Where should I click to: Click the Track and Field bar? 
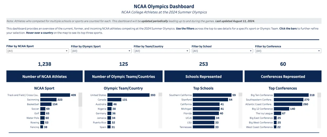pos(55,95)
